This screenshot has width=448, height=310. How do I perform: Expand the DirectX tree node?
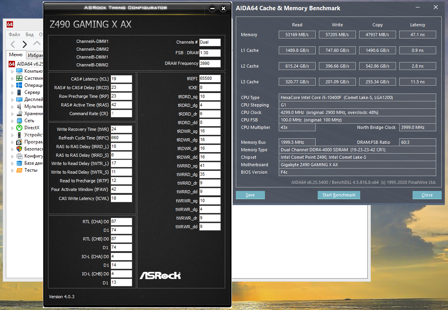tap(12, 128)
